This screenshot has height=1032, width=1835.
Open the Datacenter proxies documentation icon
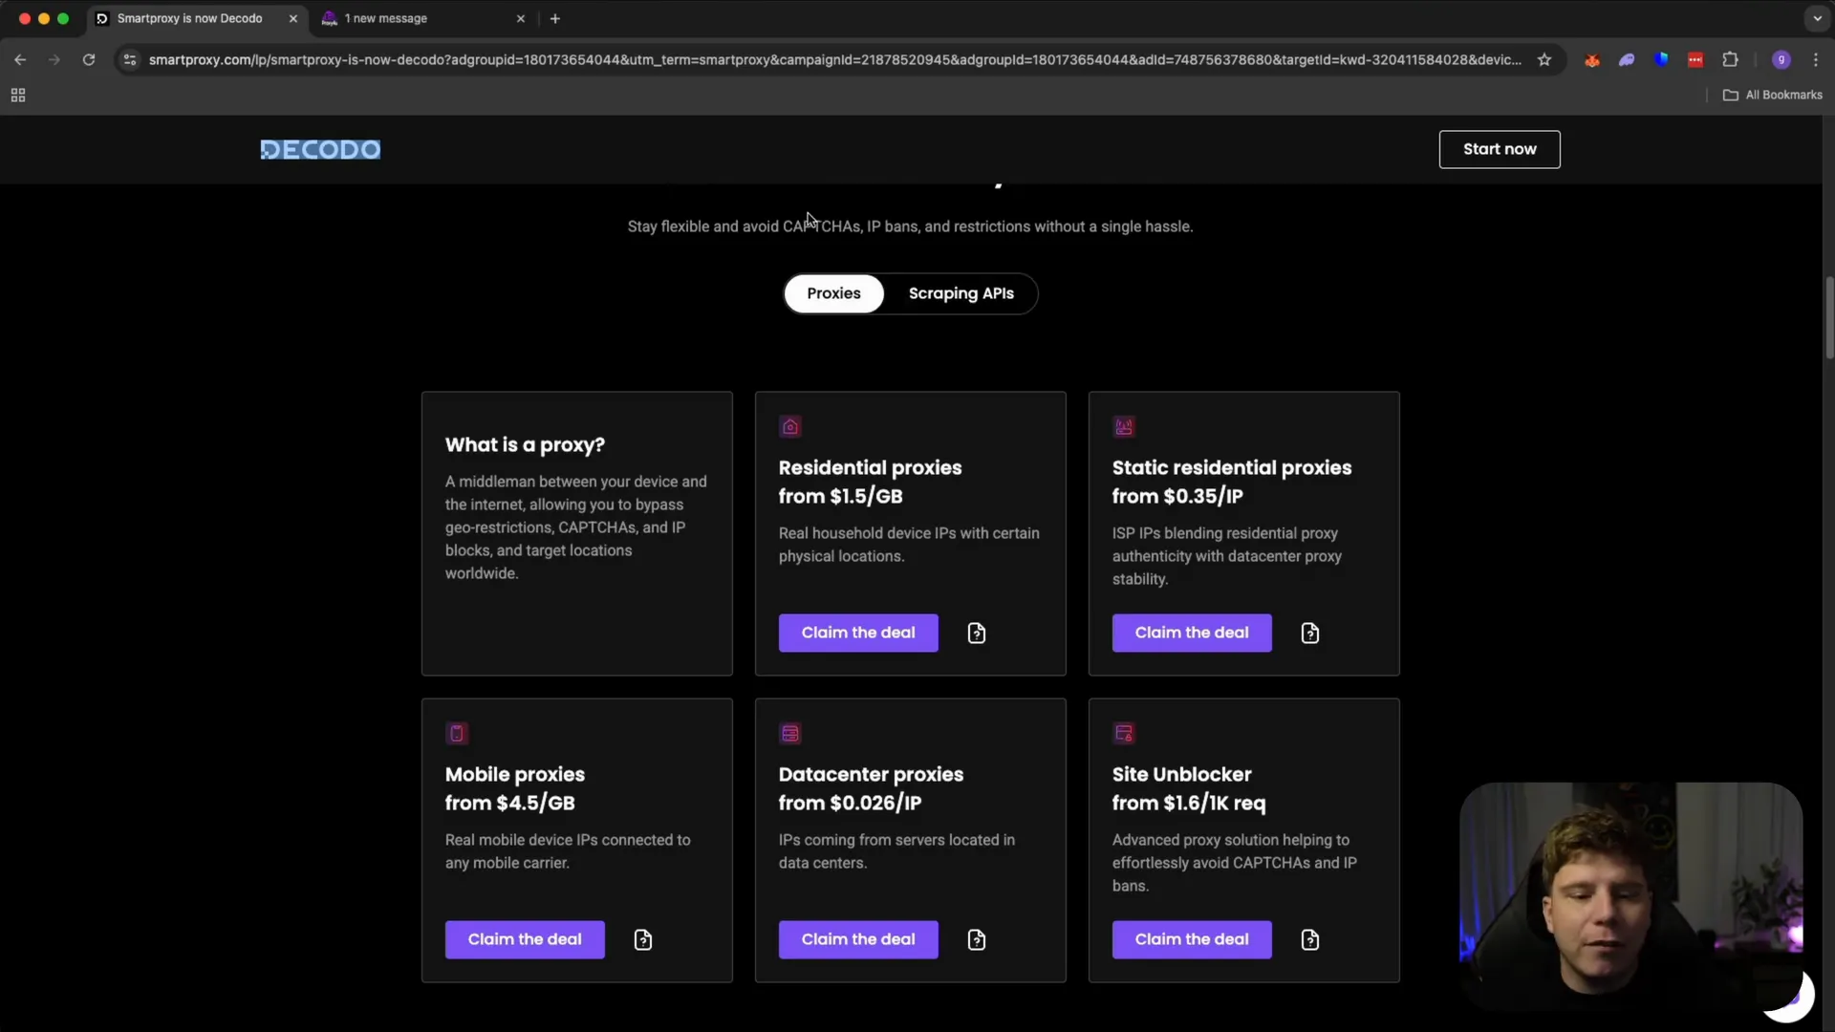[x=976, y=940]
